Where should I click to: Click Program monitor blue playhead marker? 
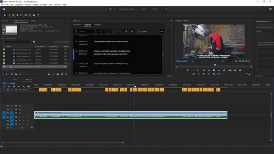(215, 65)
